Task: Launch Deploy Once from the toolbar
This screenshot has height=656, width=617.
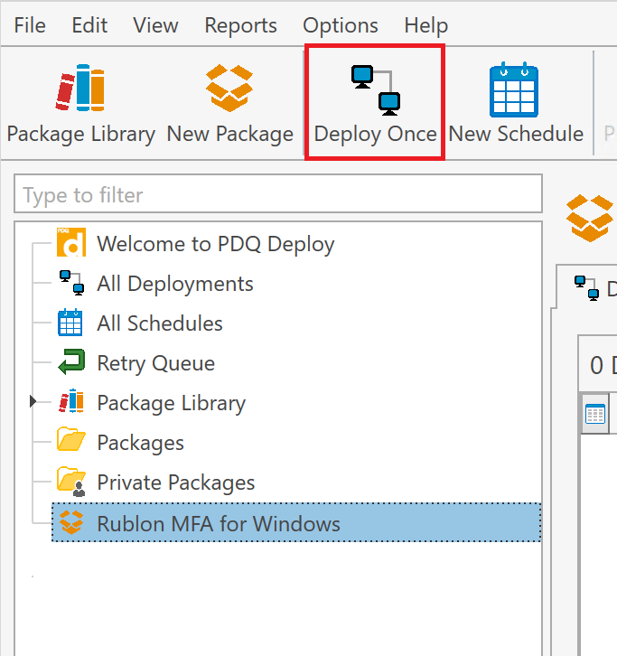Action: [375, 90]
